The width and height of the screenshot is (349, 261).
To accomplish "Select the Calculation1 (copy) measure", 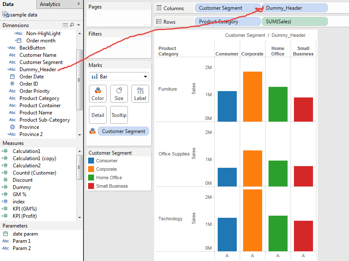I will pos(34,158).
